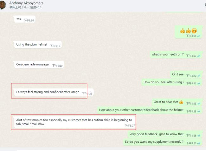Select 'How do you feel after using i' message
The width and height of the screenshot is (206, 151).
coord(172,82)
